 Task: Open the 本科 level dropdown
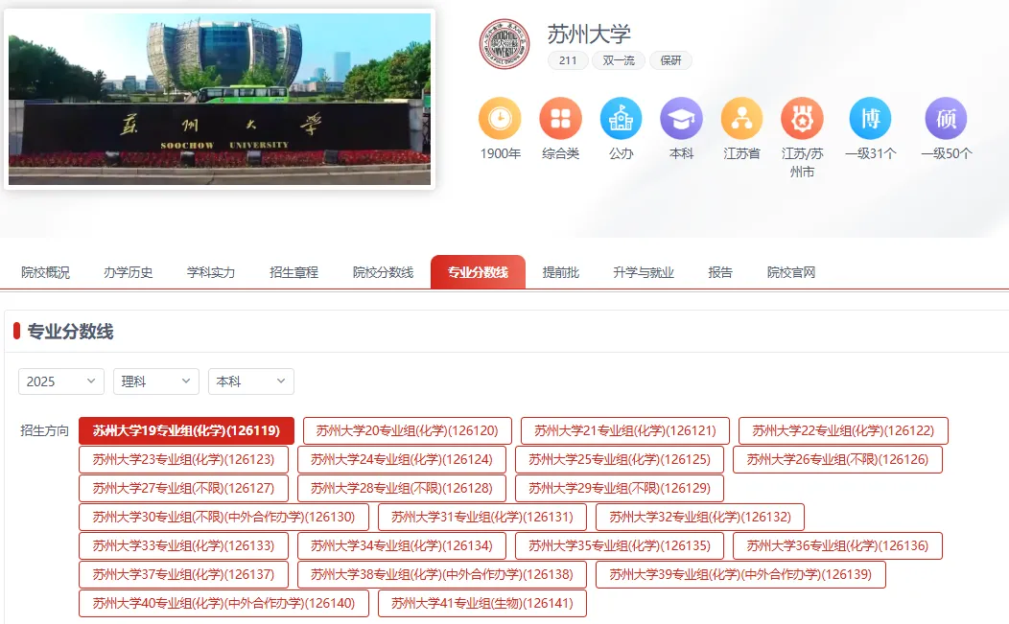(x=251, y=381)
